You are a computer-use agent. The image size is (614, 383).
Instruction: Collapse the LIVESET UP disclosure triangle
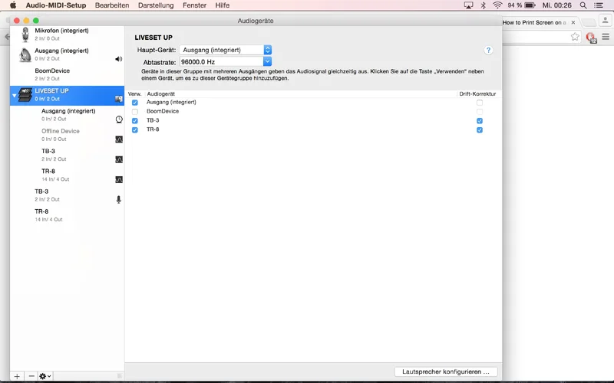pos(14,95)
